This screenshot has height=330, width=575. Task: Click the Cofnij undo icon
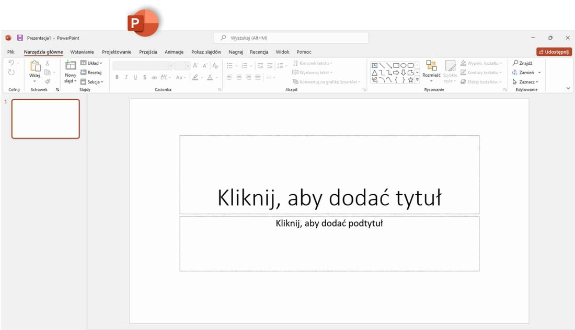(x=11, y=62)
